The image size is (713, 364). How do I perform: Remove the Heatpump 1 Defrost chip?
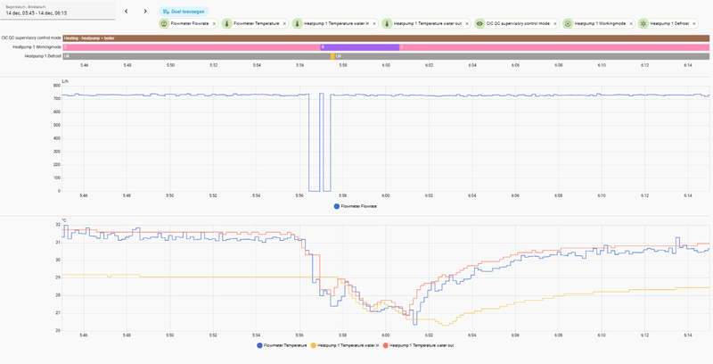pos(694,24)
